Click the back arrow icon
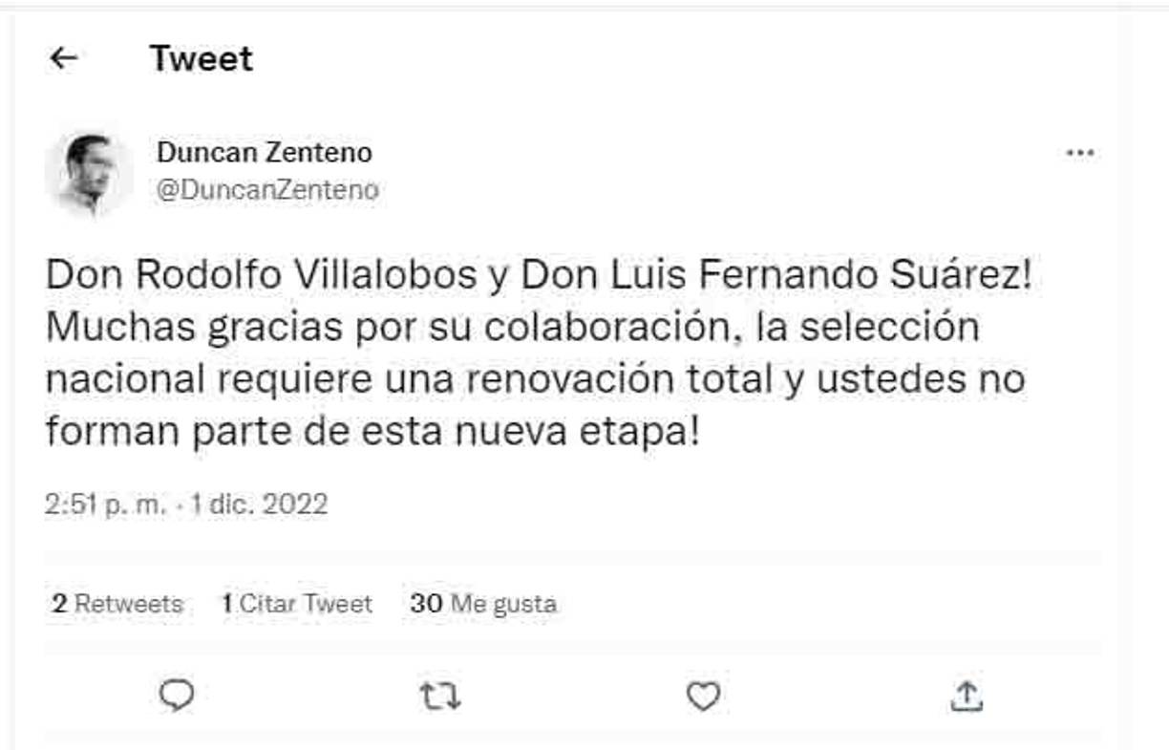 (x=63, y=59)
